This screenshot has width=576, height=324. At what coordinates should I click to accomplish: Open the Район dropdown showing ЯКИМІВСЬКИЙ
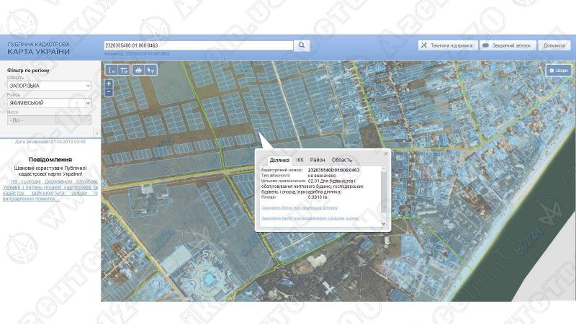click(49, 103)
